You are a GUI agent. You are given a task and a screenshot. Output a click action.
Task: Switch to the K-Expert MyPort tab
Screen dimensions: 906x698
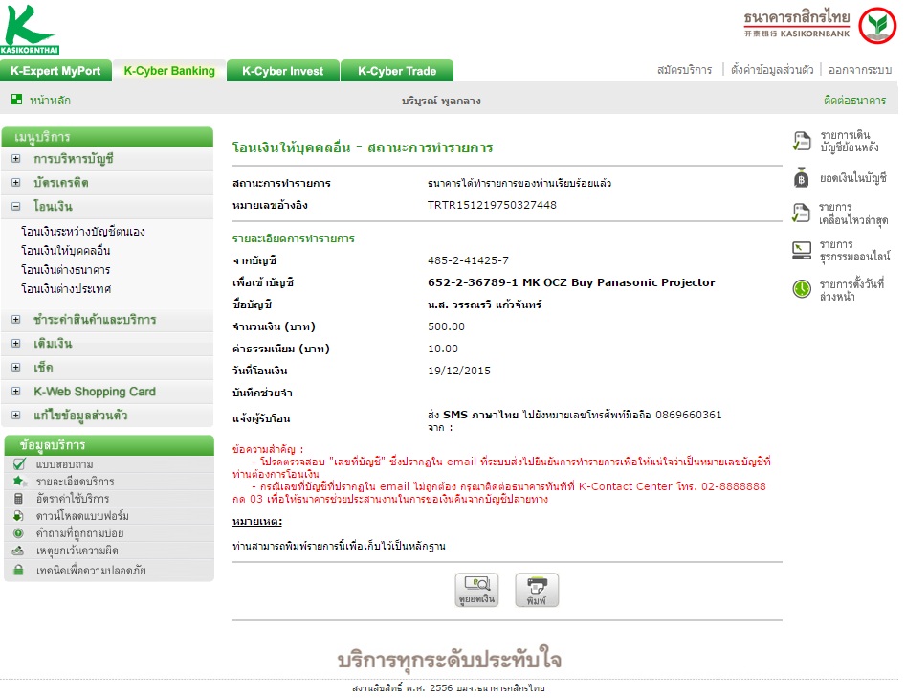[56, 71]
